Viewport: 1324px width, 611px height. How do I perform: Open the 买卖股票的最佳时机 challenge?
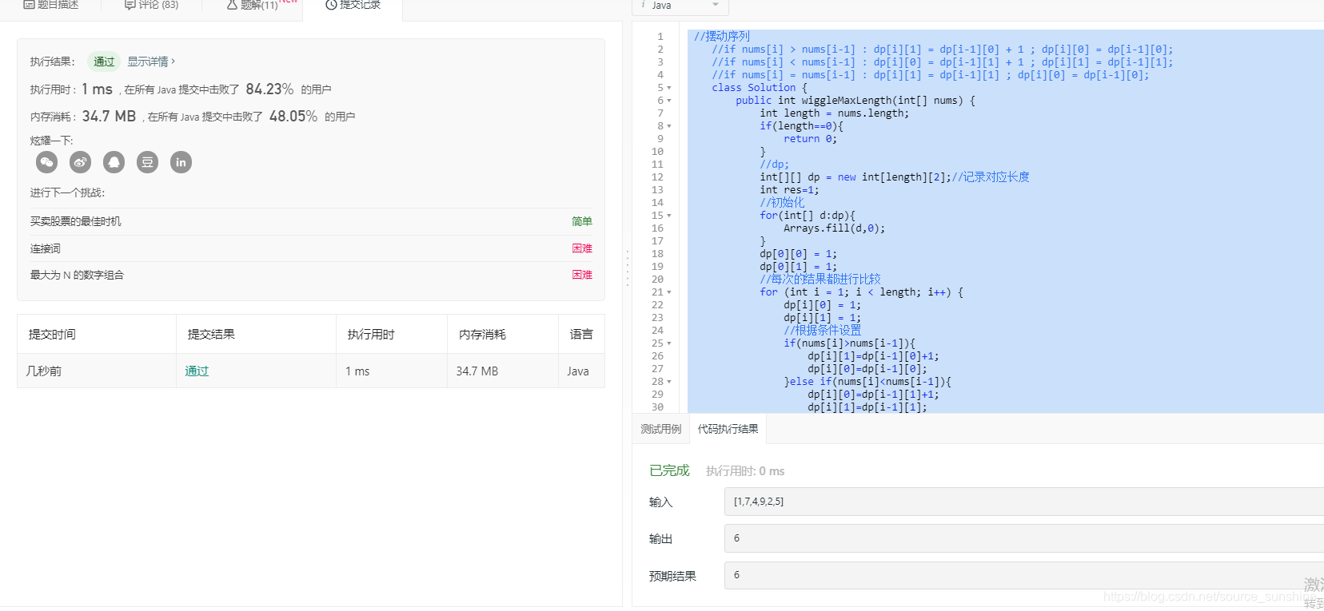point(76,221)
